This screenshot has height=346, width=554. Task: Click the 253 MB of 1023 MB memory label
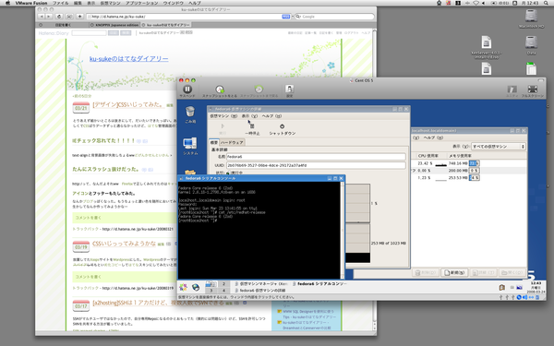click(x=389, y=244)
